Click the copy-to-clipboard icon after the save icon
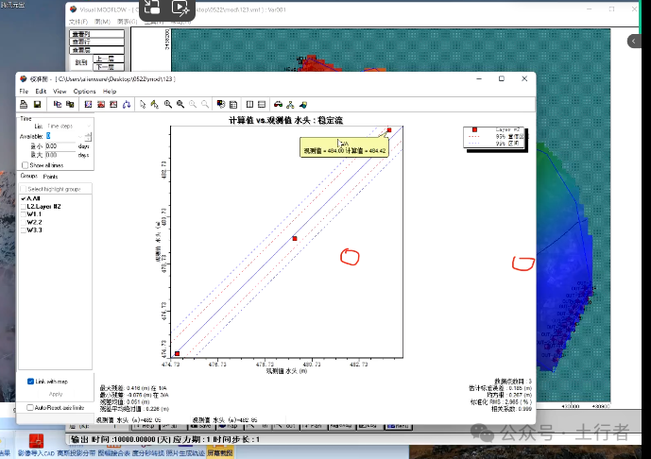 pos(58,104)
